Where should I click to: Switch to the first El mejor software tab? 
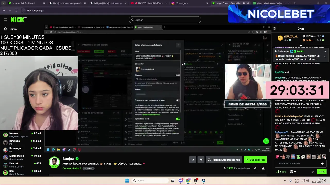point(67,3)
